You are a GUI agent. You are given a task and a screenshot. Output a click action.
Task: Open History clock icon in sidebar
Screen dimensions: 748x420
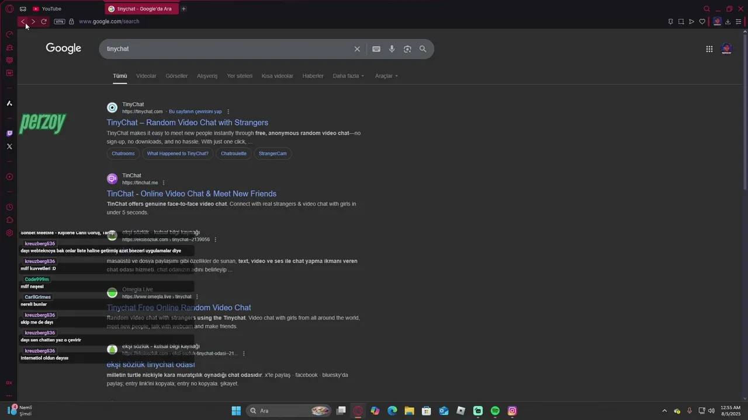click(x=9, y=207)
